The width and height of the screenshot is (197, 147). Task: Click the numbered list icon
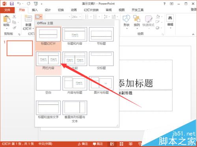(x=95, y=17)
